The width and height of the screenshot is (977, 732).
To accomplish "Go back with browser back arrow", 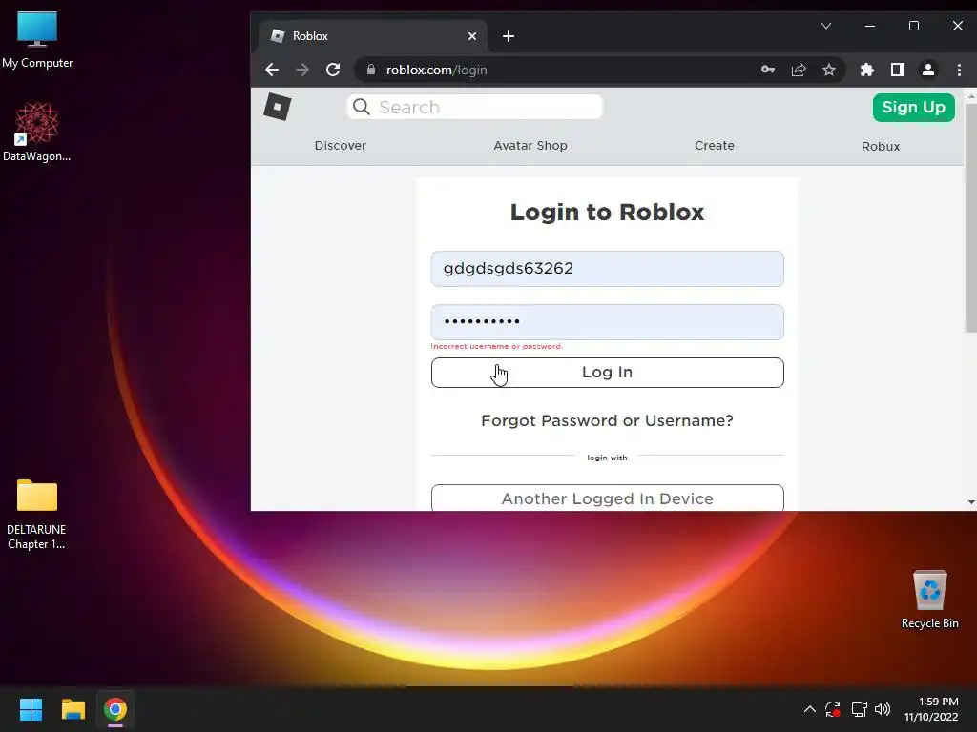I will [272, 70].
